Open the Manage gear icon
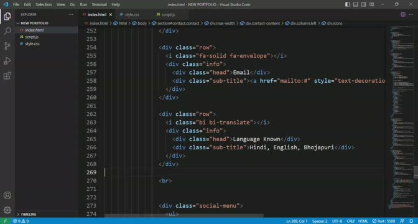 [x=7, y=210]
